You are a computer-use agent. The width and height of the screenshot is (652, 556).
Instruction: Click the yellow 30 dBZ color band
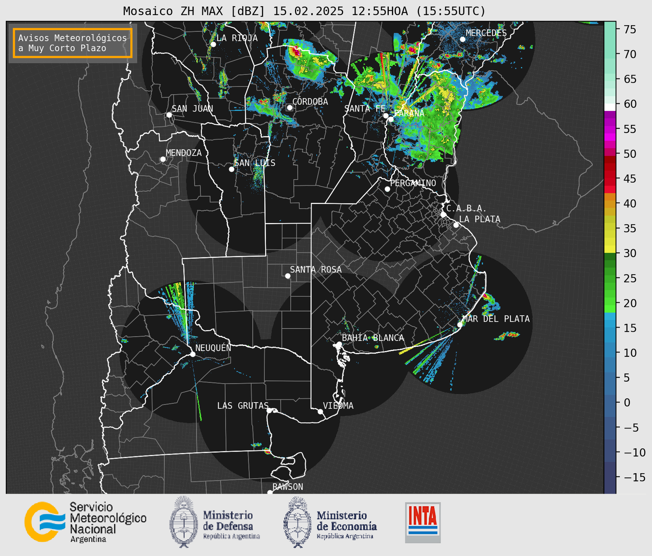610,249
